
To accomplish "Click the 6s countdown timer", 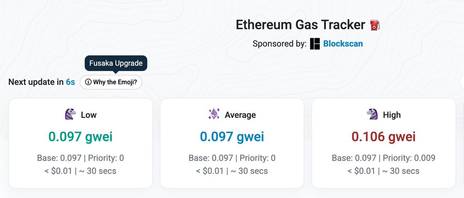I will pos(70,82).
